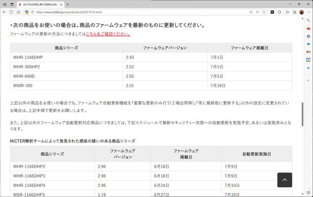Image resolution: width=313 pixels, height=197 pixels.
Task: Click the 6月24日 date cell
Action: (186, 185)
